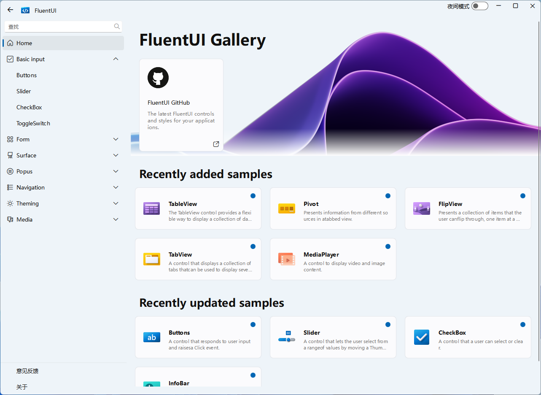541x395 pixels.
Task: Click the Slider sample card title
Action: point(312,333)
